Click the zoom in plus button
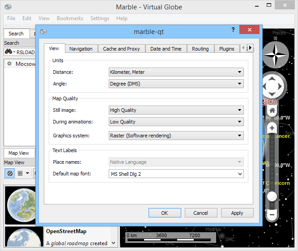298x251 pixels. tap(272, 128)
